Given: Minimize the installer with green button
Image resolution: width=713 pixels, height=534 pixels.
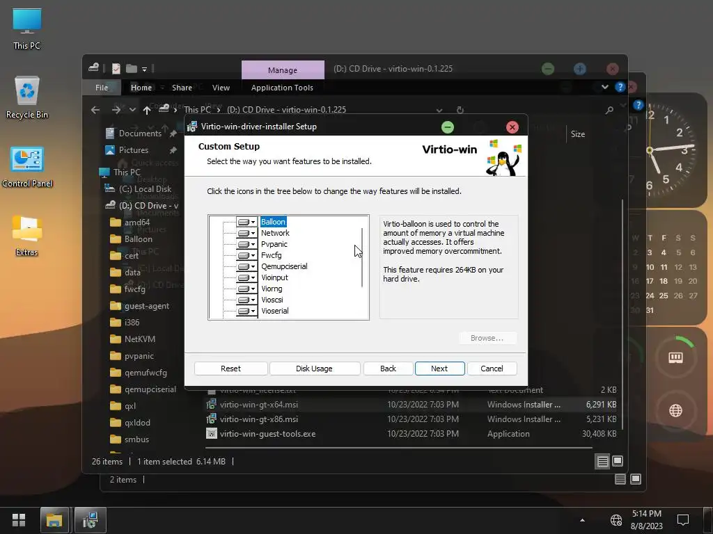Looking at the screenshot, I should click(448, 127).
